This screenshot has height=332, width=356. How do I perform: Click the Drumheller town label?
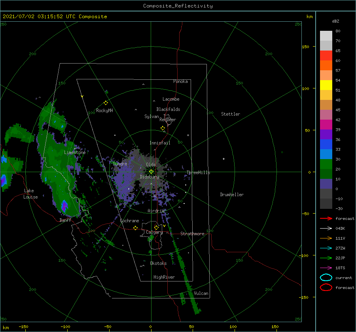tap(232, 195)
